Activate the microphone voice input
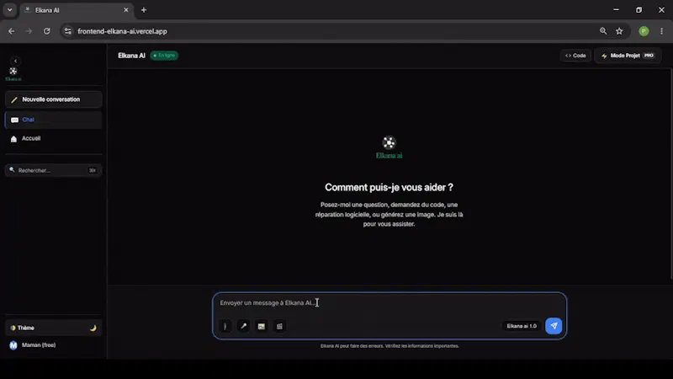 tap(243, 326)
